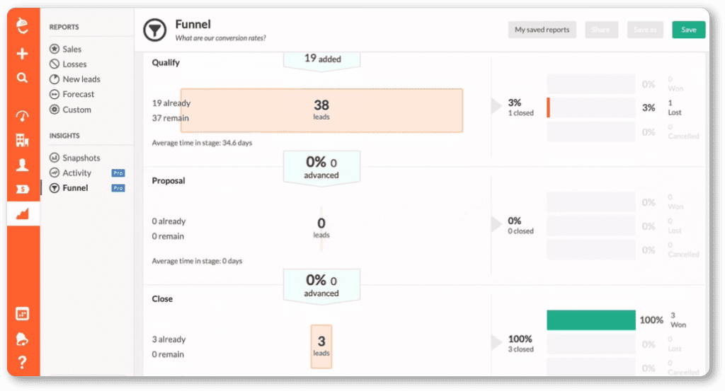Open the dashboard gauge icon

(23, 116)
